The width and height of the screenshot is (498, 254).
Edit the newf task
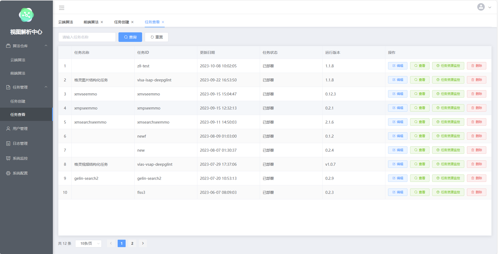click(x=398, y=136)
